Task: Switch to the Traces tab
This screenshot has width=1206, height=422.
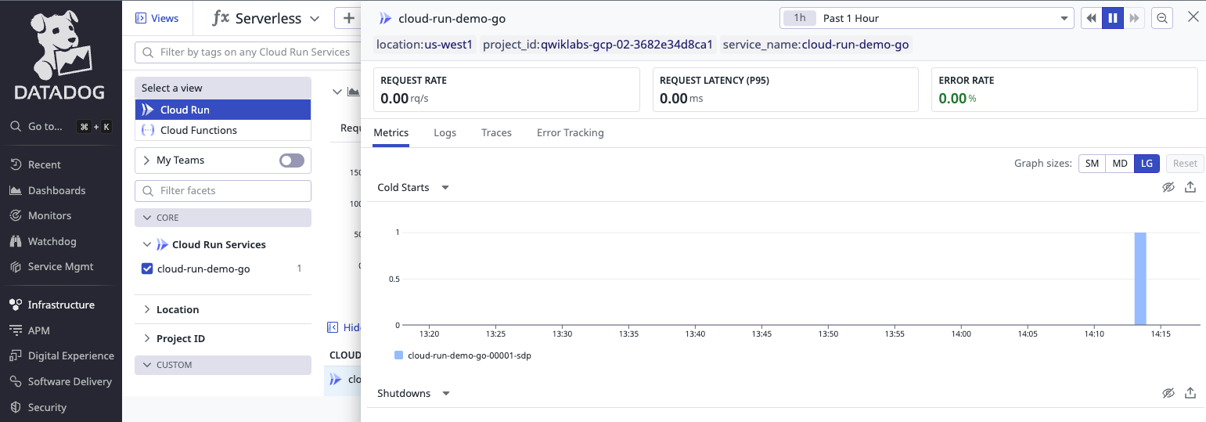Action: coord(496,132)
